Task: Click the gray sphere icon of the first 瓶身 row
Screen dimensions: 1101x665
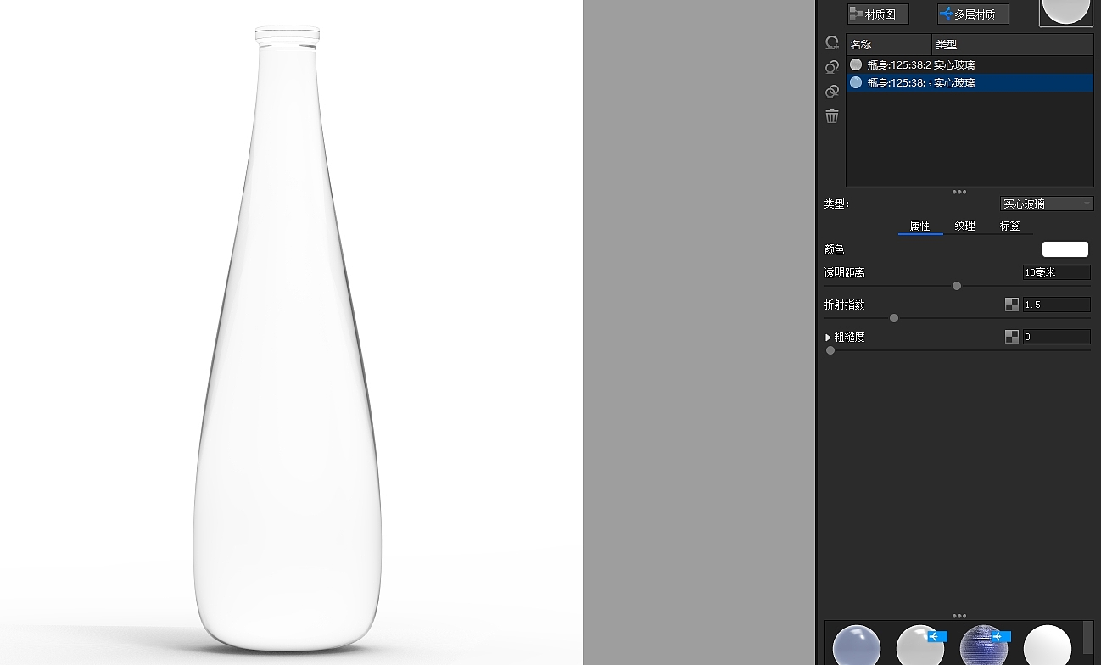Action: tap(856, 64)
